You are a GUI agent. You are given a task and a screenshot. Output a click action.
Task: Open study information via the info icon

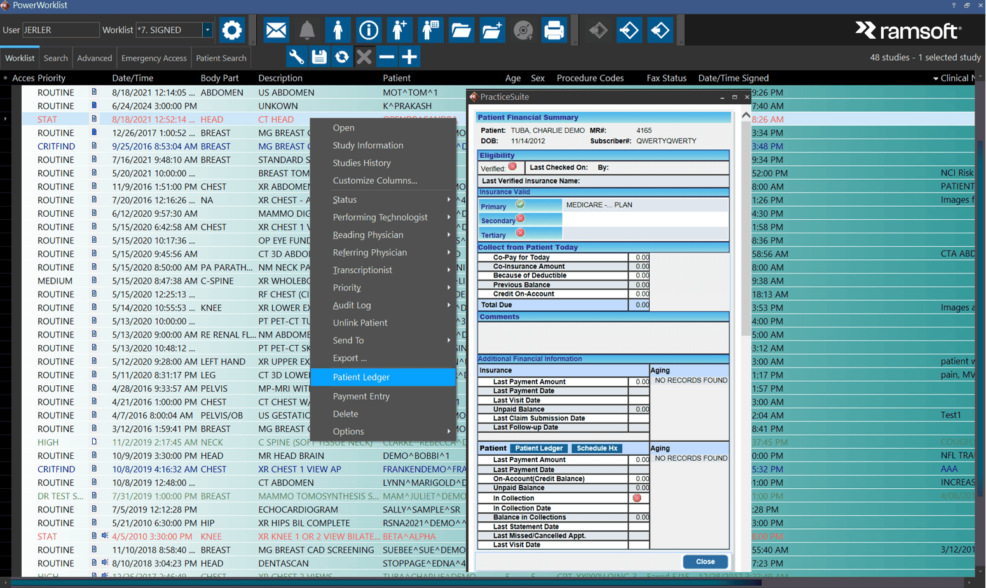[369, 30]
